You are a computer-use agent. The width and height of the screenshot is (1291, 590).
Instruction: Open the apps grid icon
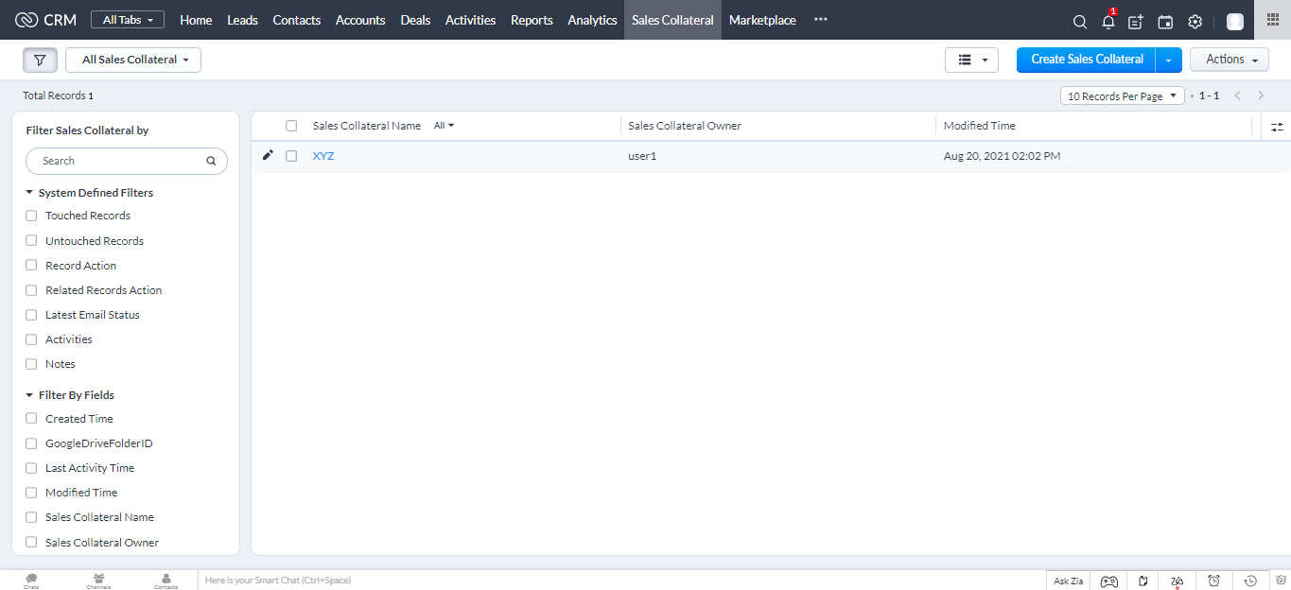(1272, 20)
